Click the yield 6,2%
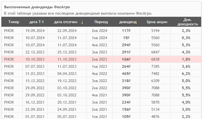Image resolution: width=202 pixels, height=119 pixels. pyautogui.click(x=186, y=74)
